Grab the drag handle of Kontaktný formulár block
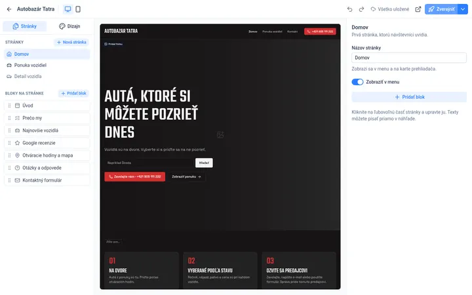The width and height of the screenshot is (472, 295). click(9, 180)
